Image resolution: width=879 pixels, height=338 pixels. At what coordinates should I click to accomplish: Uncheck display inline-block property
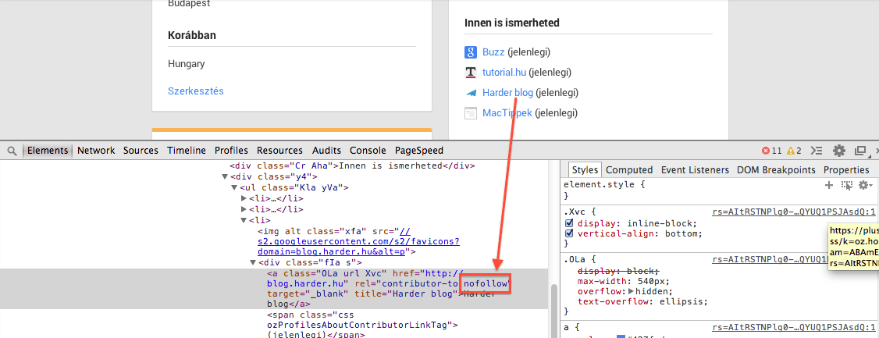point(569,222)
